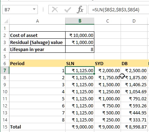Select DB value ₹ 593.26
The image size is (149, 132).
point(134,106)
